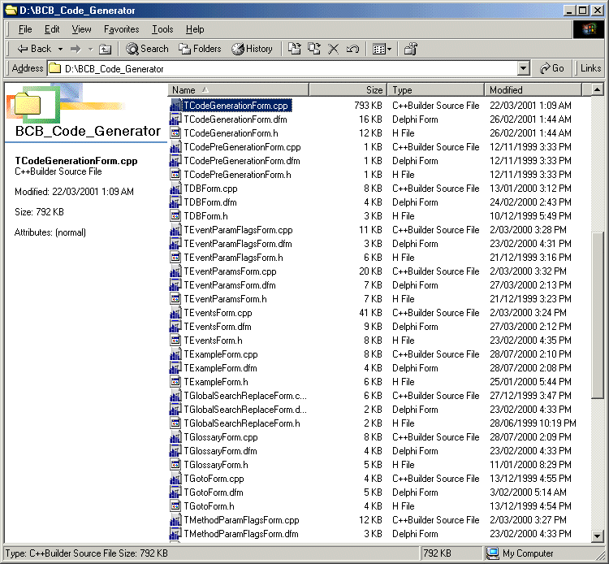Select TEventsForm.h in the file list
Screen dimensions: 609x564
point(213,341)
